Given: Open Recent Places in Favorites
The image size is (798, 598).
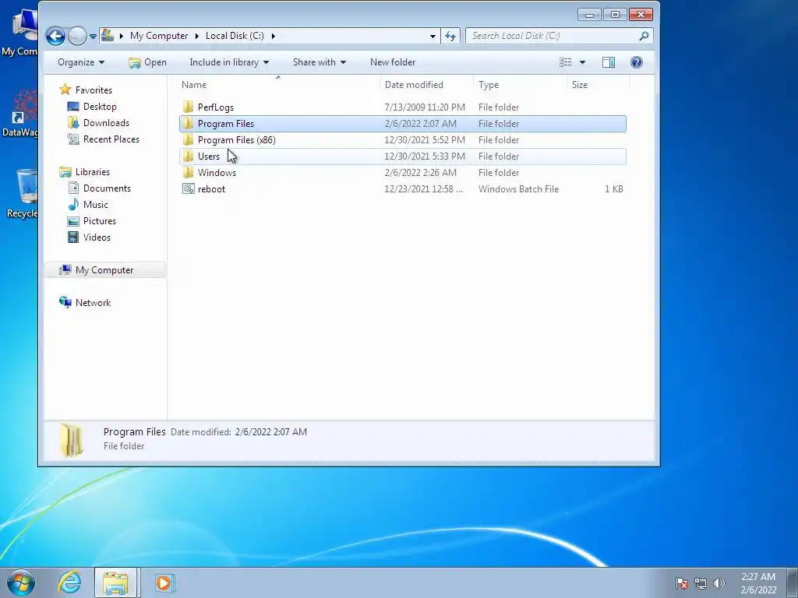Looking at the screenshot, I should click(111, 139).
